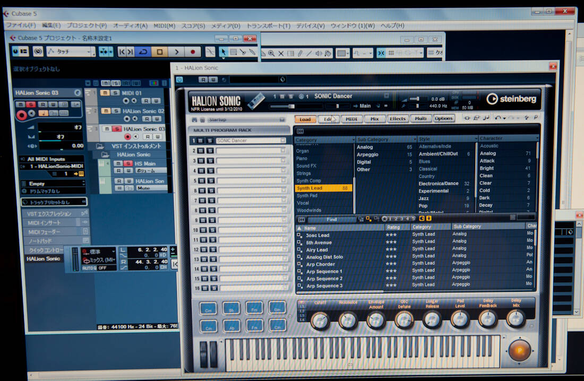Screen dimensions: 584x381
Task: Adjust the Cutoff quick control knob
Action: pyautogui.click(x=320, y=319)
